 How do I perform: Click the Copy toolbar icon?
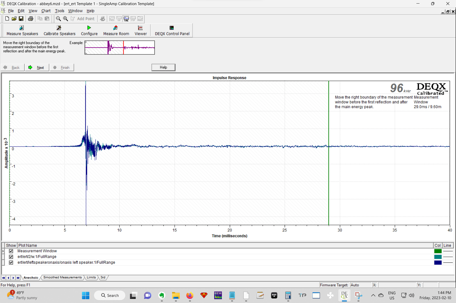[x=40, y=19]
